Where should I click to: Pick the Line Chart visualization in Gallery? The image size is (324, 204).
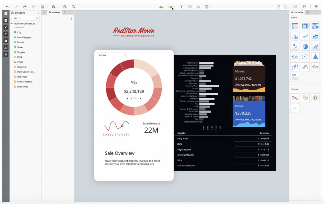[x=305, y=37]
